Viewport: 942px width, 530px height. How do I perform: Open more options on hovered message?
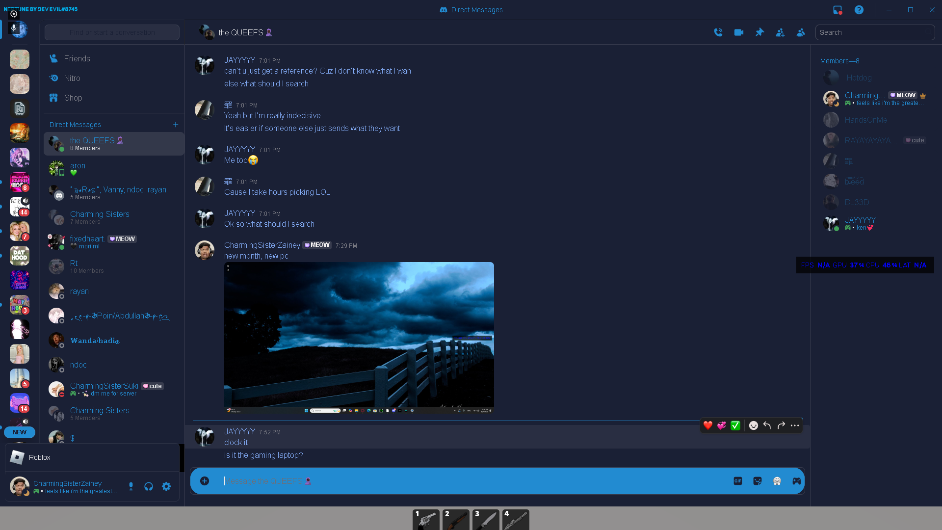795,425
